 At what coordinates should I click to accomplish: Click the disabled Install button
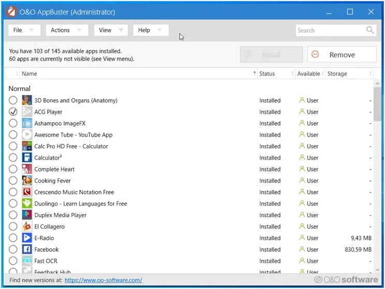click(x=271, y=54)
